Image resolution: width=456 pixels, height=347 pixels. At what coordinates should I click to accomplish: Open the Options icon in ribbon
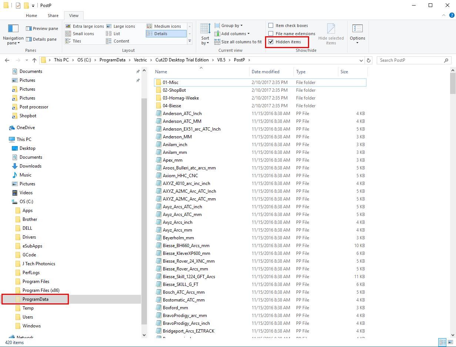point(357,29)
